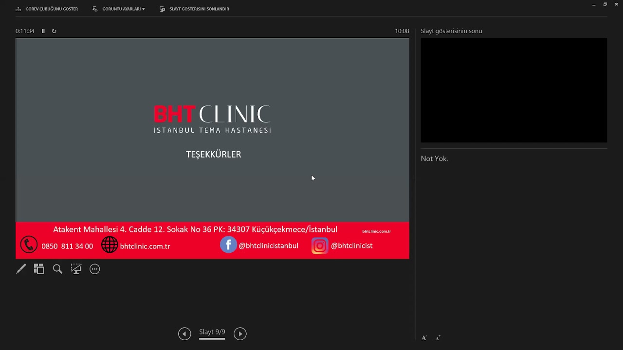Restore down the presenter view window

tap(605, 4)
